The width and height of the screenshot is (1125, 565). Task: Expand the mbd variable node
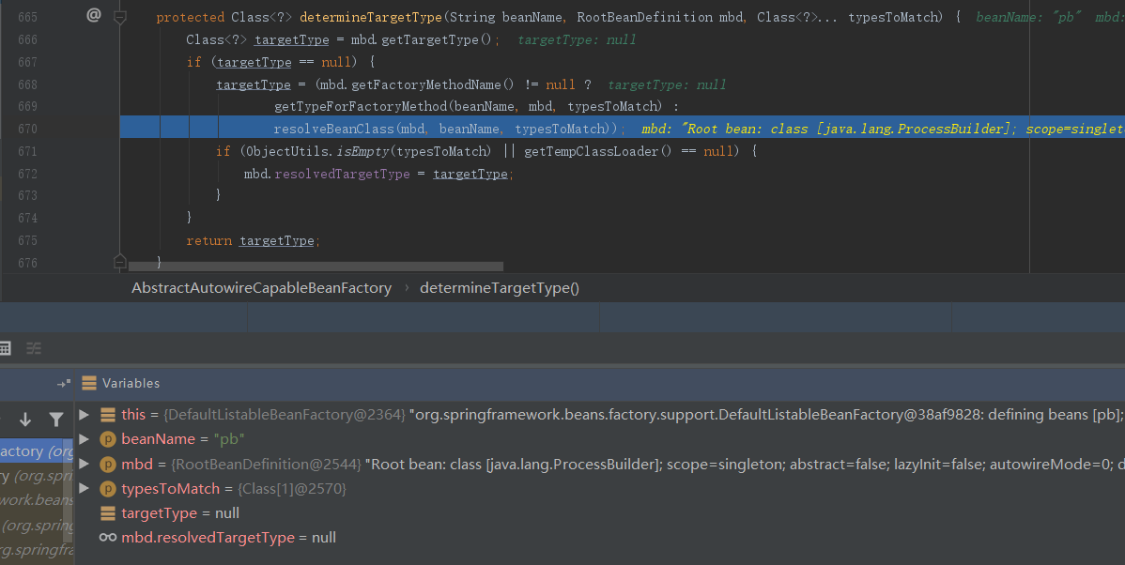[85, 464]
